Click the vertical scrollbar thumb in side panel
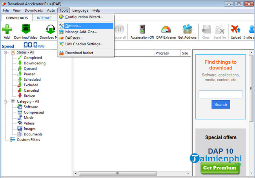 [251, 88]
